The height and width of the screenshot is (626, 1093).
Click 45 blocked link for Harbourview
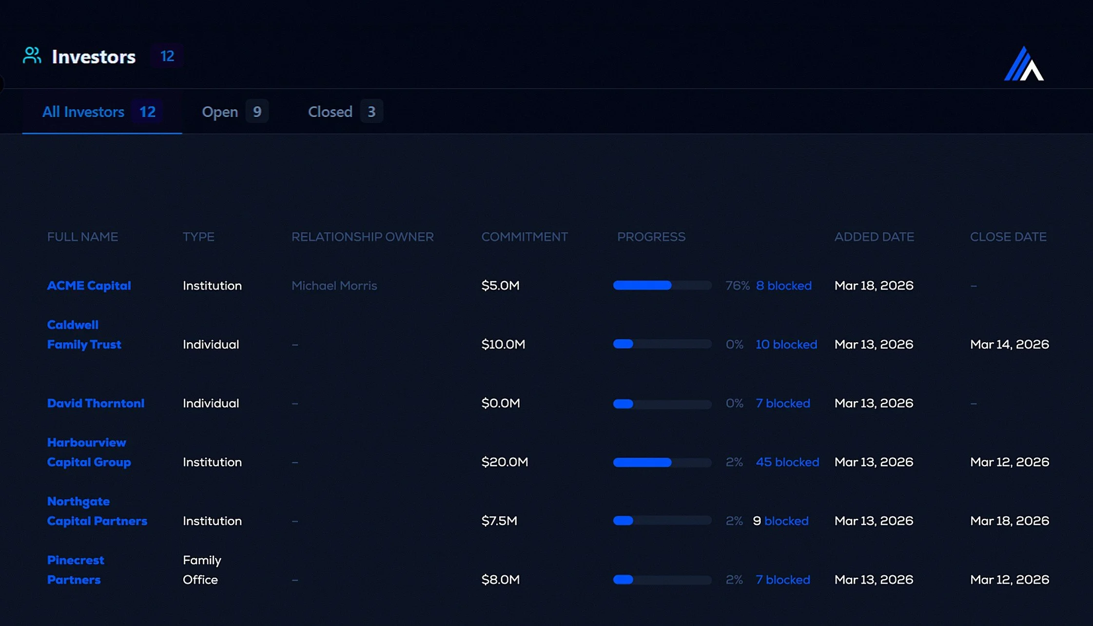[787, 462]
